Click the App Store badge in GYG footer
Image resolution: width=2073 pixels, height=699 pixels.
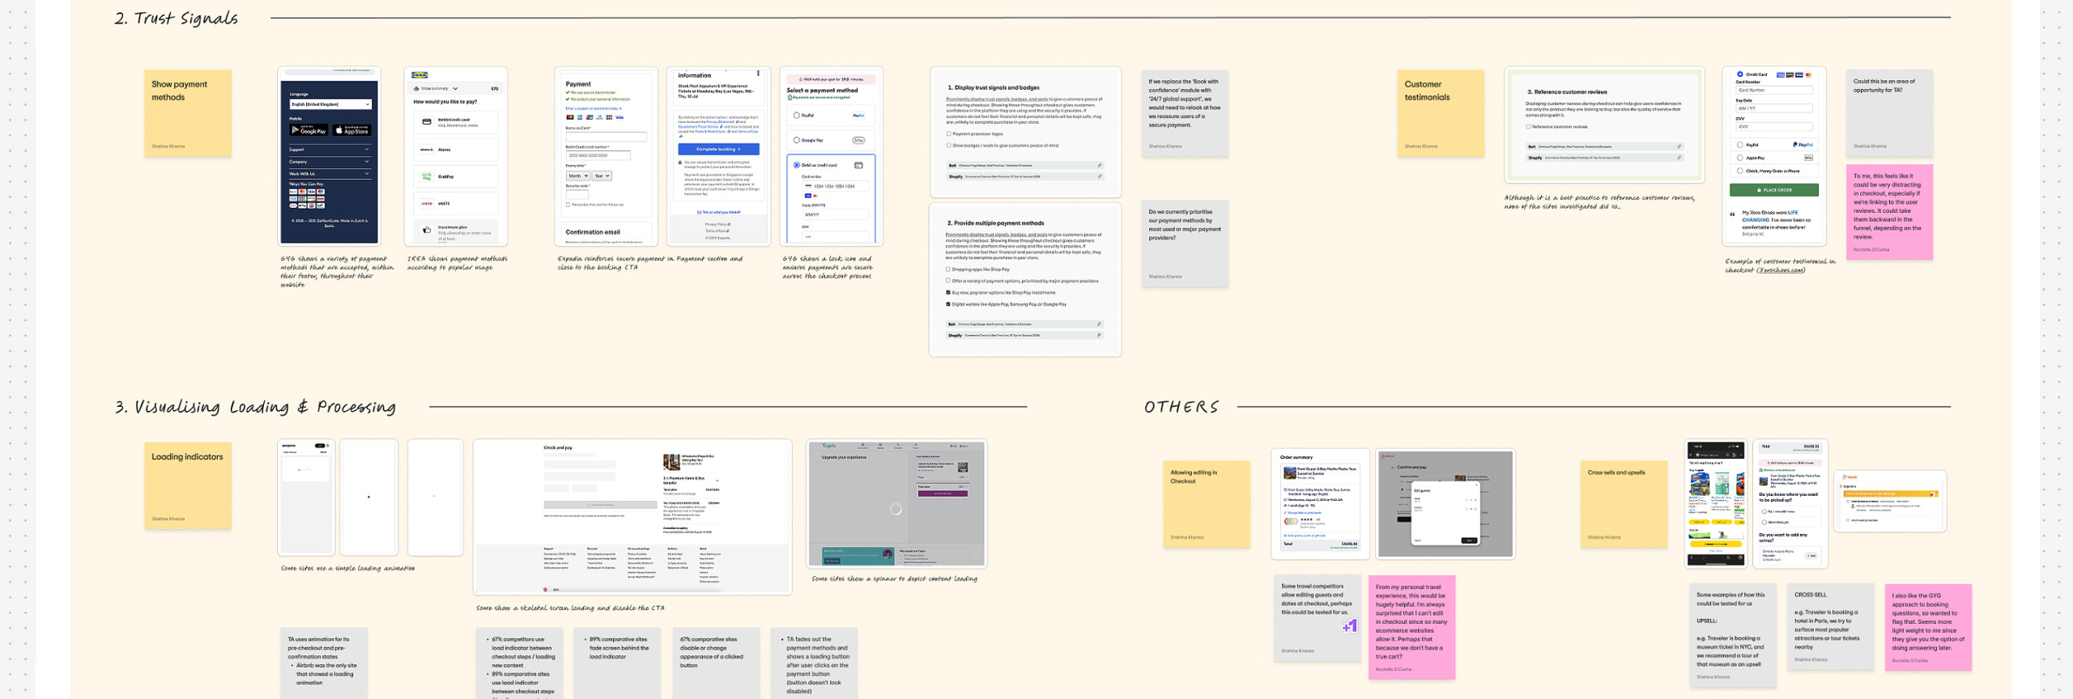(x=351, y=129)
